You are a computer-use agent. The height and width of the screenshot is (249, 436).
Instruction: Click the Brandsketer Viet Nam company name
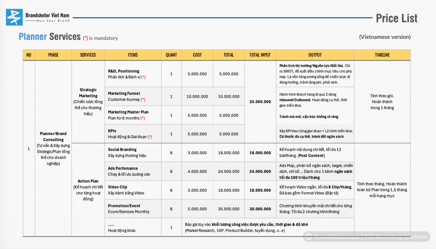pyautogui.click(x=47, y=16)
